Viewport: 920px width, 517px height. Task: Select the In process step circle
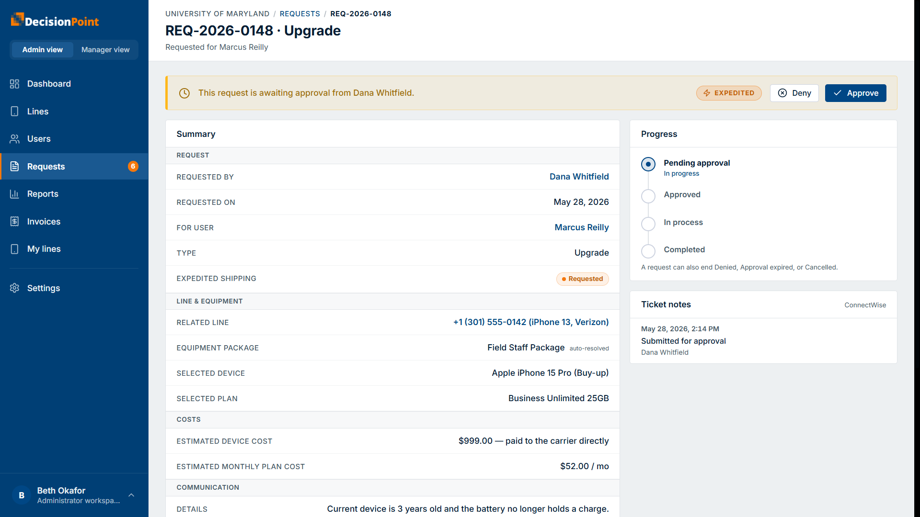coord(648,224)
